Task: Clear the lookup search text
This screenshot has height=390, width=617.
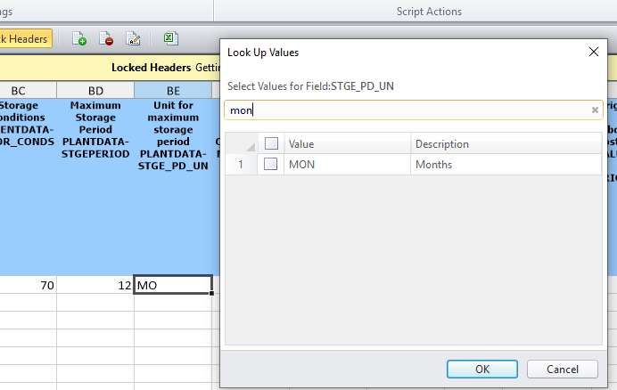Action: 595,110
